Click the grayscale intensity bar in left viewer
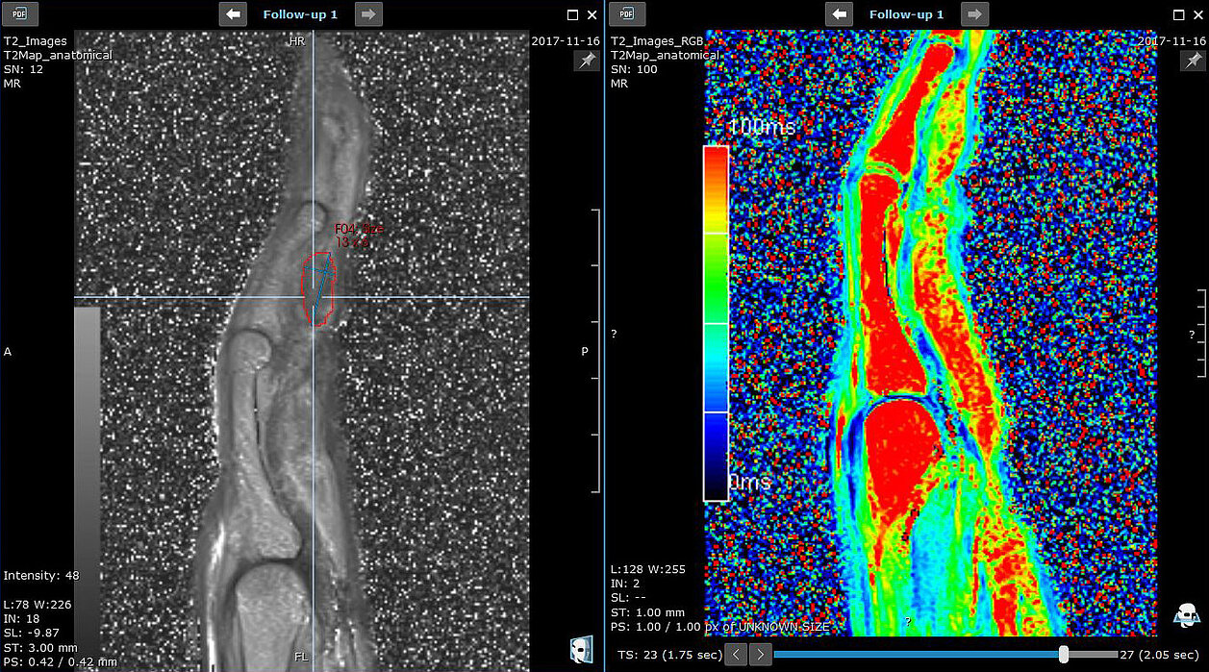 tap(87, 433)
